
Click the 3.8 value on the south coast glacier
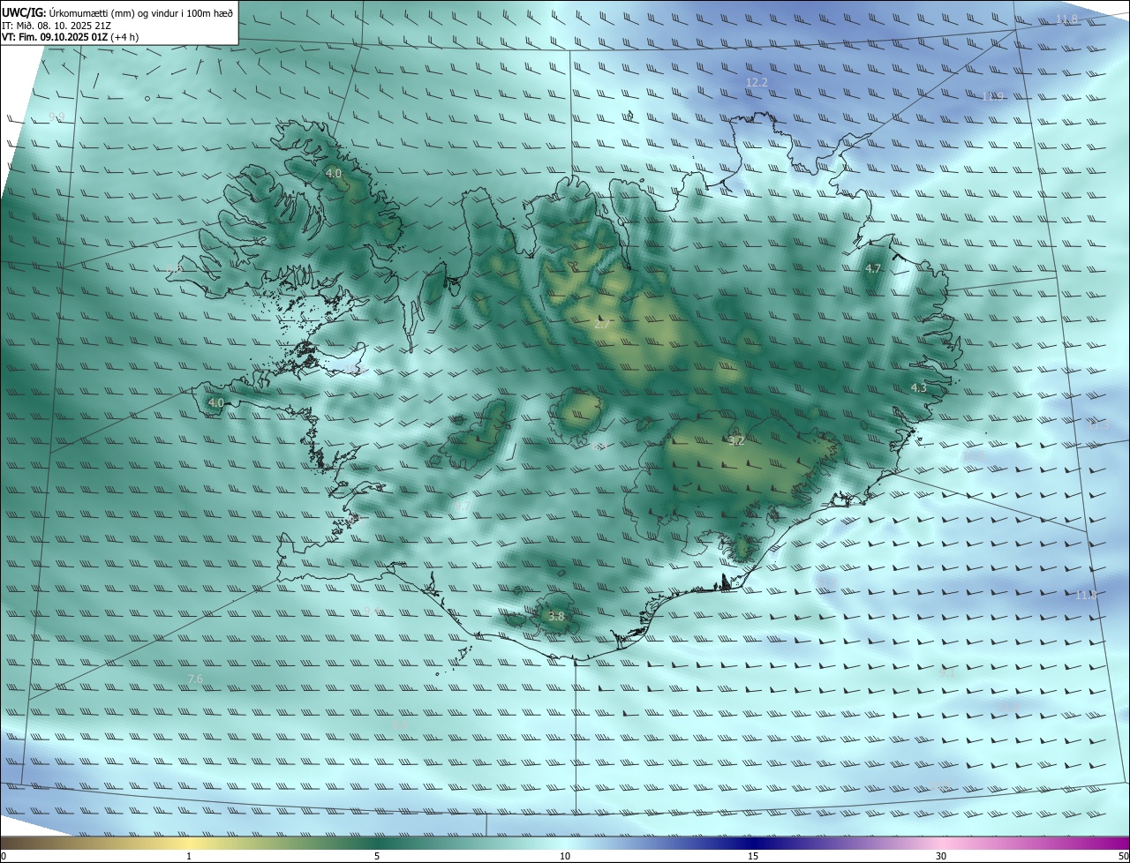click(556, 617)
